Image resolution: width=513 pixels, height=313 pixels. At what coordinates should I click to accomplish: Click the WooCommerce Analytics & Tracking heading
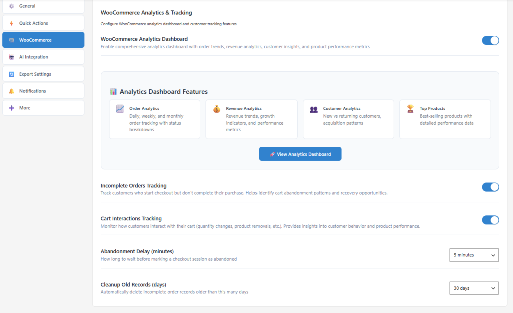pos(146,12)
